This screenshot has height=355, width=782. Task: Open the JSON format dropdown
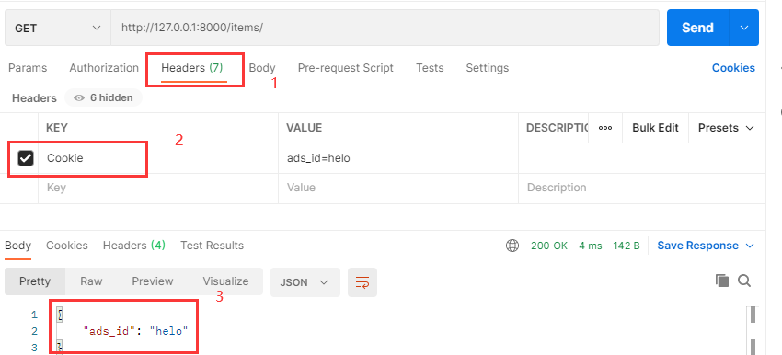tap(305, 282)
